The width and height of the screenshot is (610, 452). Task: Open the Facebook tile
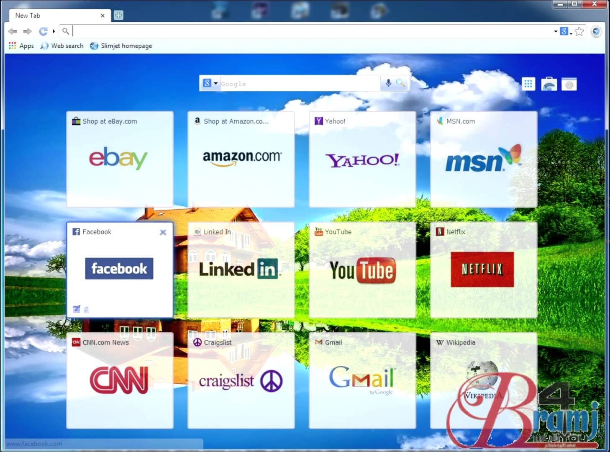[120, 270]
